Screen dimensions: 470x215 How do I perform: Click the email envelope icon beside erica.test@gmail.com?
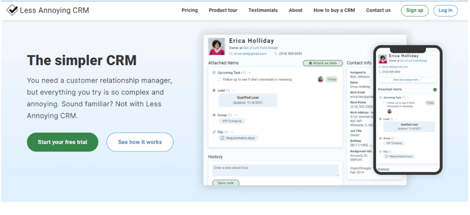point(231,54)
